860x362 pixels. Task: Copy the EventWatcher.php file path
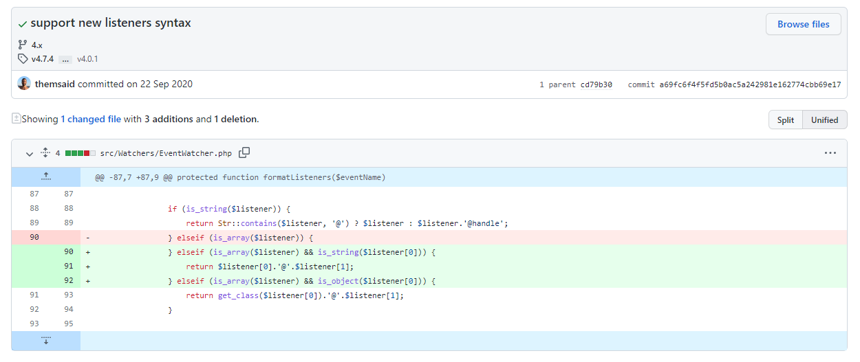click(244, 152)
